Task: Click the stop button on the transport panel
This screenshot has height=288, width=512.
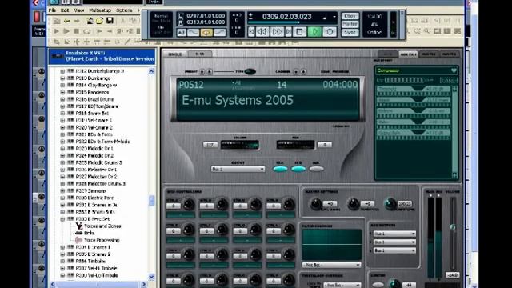Action: point(299,32)
